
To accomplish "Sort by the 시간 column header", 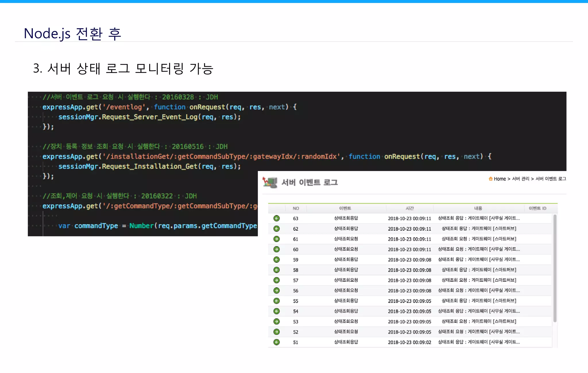I will tap(410, 208).
